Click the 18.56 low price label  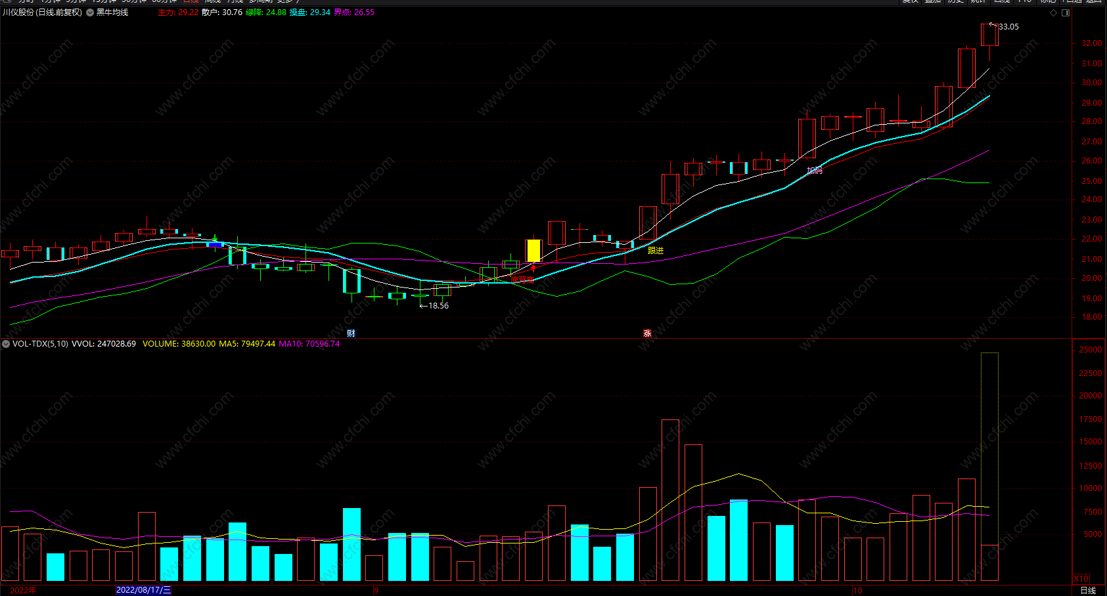[x=438, y=306]
